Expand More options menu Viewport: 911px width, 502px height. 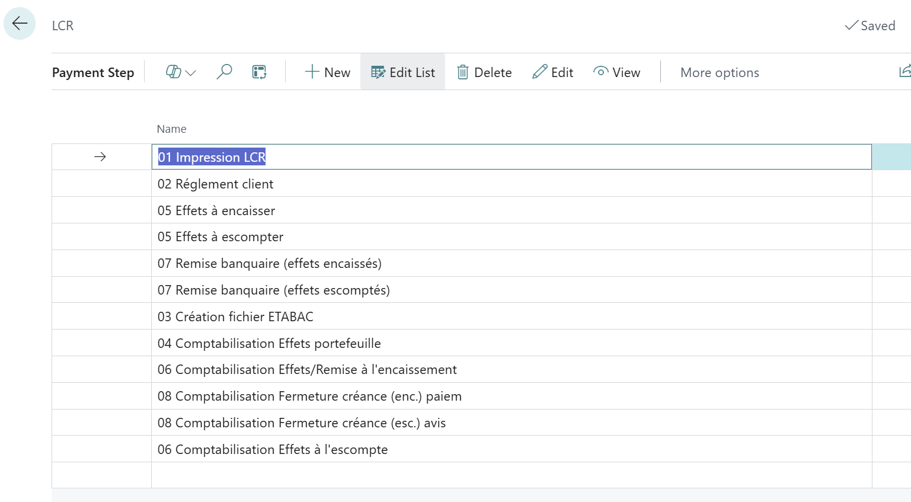coord(719,72)
